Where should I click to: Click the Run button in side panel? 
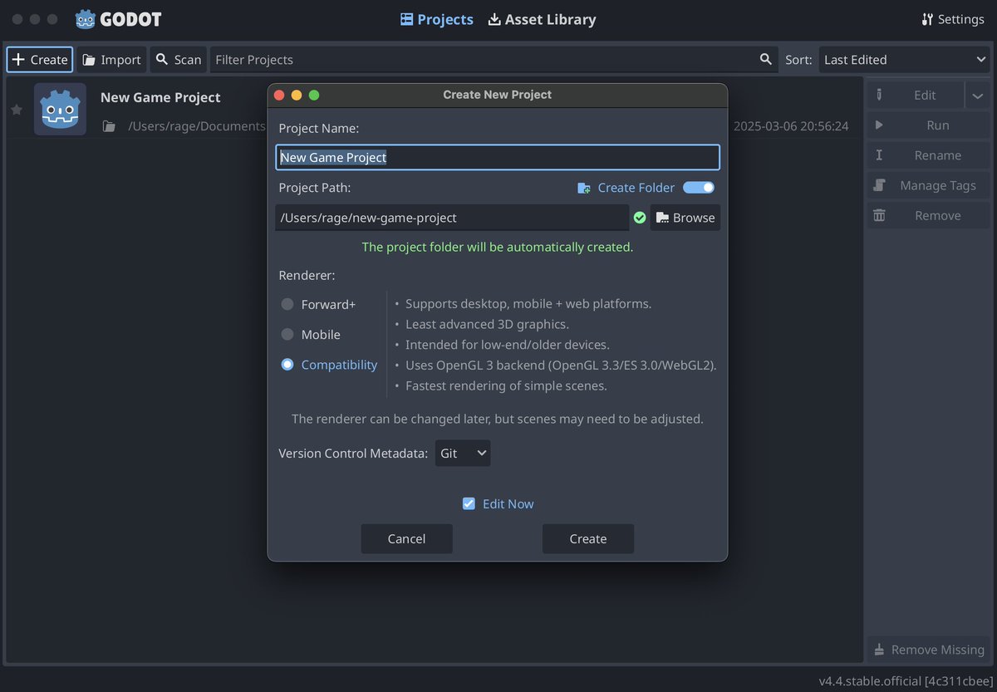coord(929,125)
